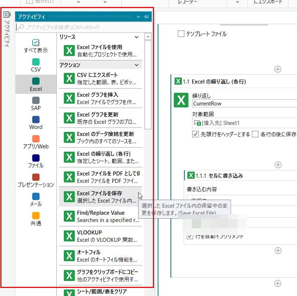Screen dimensions: 297x296
Task: Select Excel ファイルを PDF として保存 icon
Action: tap(69, 177)
